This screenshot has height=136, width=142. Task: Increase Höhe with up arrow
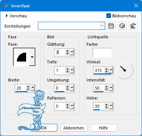(107, 105)
